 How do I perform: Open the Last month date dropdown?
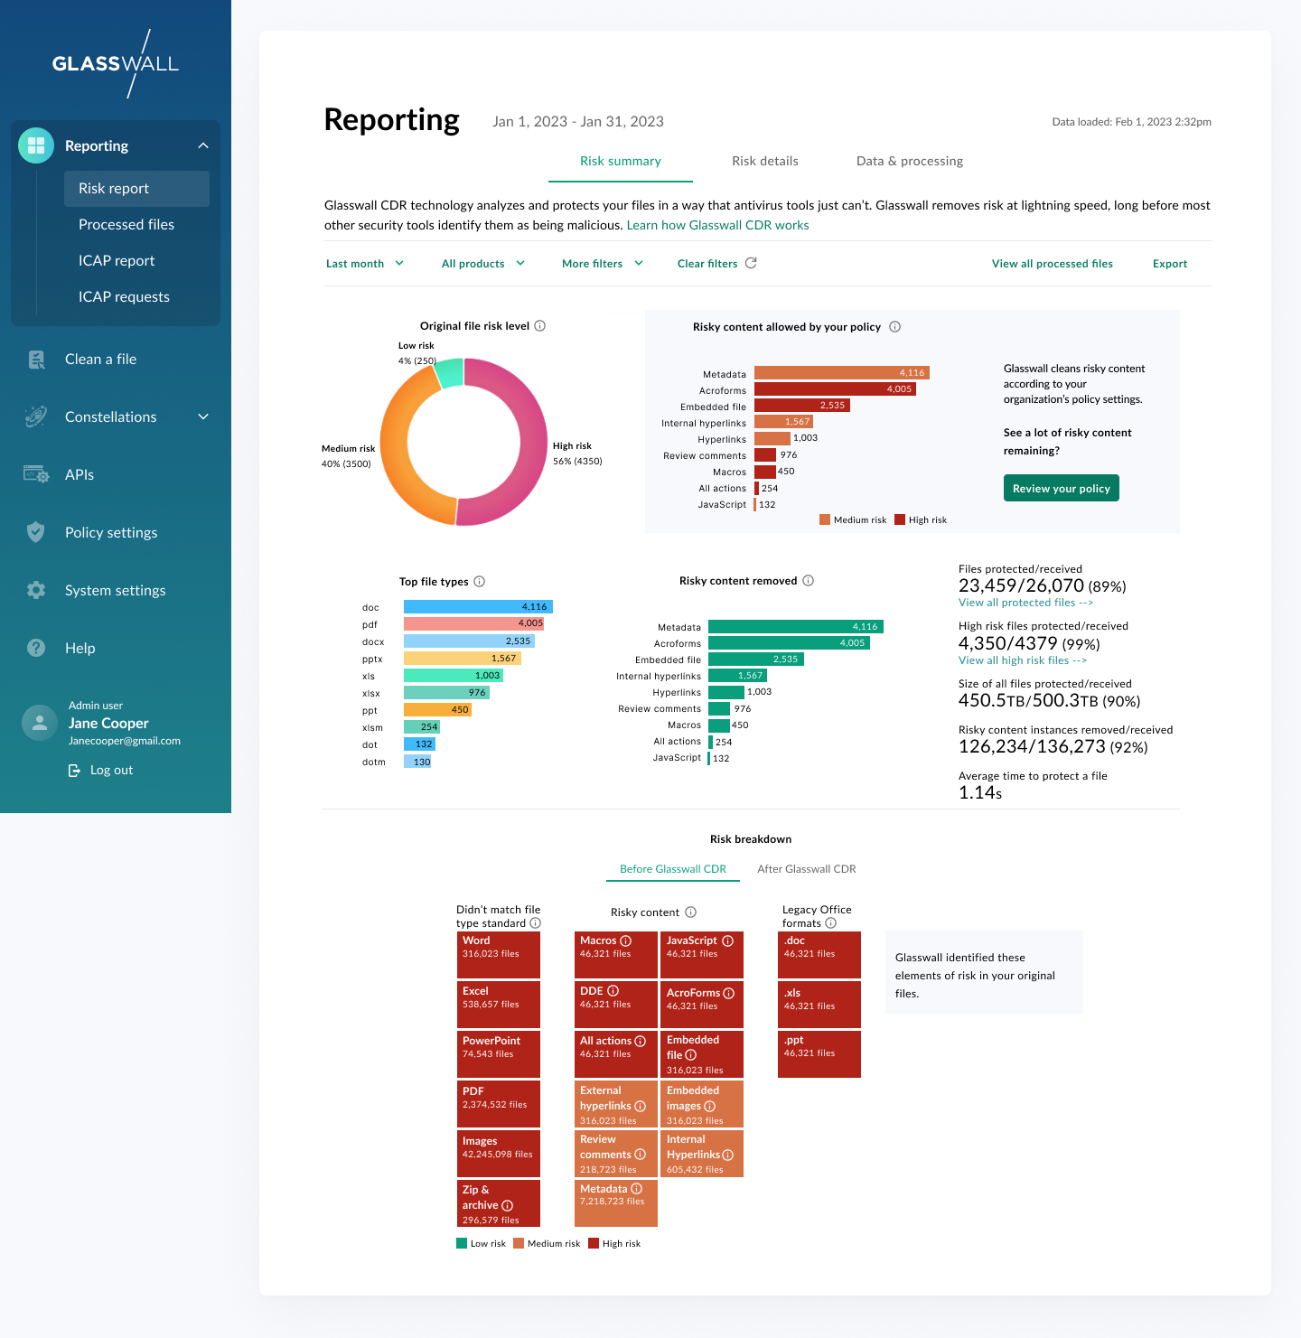click(x=365, y=264)
